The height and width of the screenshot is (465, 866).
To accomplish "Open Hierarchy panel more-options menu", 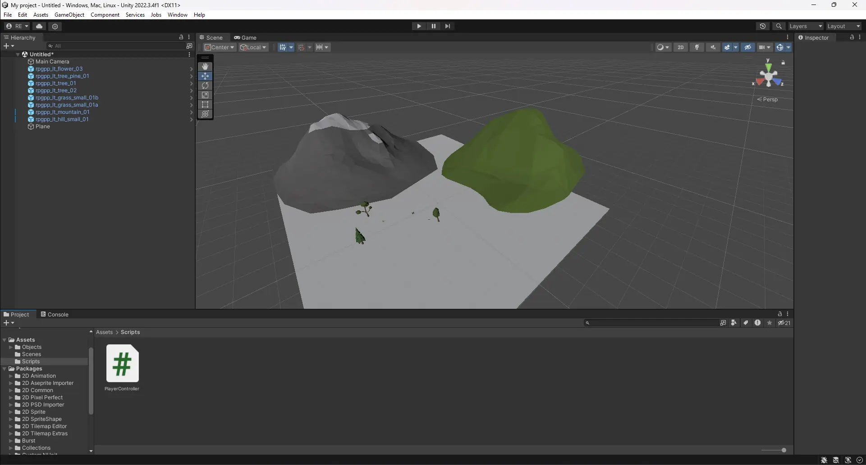I will (189, 37).
